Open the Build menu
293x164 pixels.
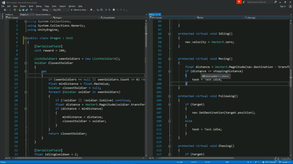(x=31, y=6)
